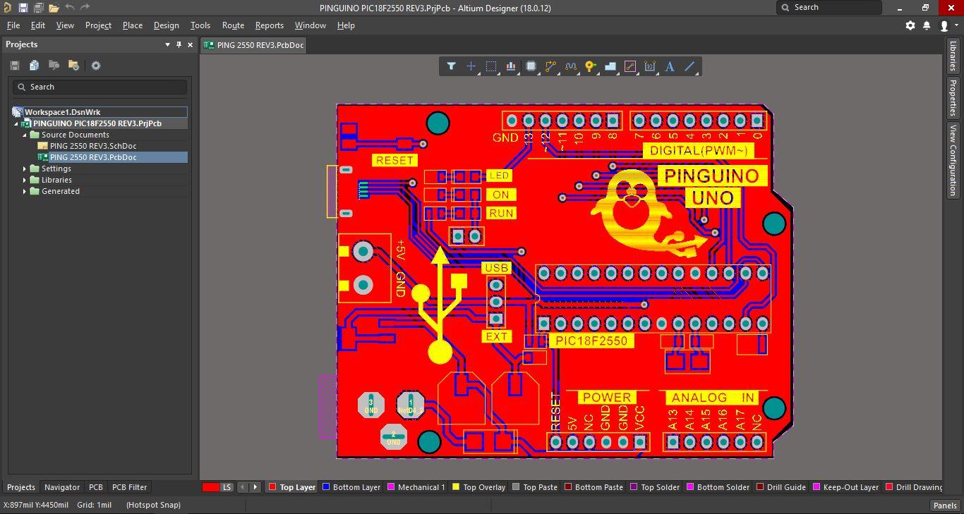This screenshot has width=964, height=514.
Task: Select the place polygon pour tool
Action: pyautogui.click(x=610, y=66)
